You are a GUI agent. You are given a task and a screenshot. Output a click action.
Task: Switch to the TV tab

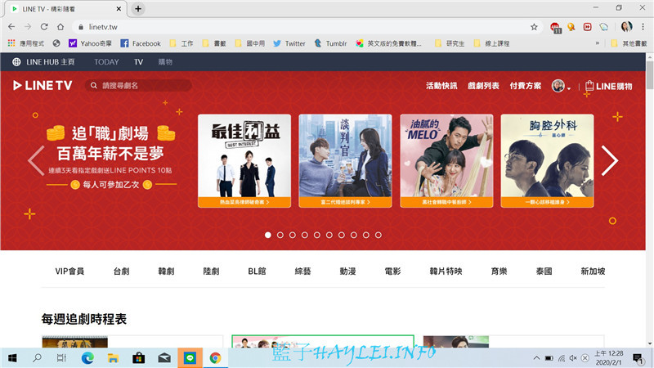[x=138, y=62]
